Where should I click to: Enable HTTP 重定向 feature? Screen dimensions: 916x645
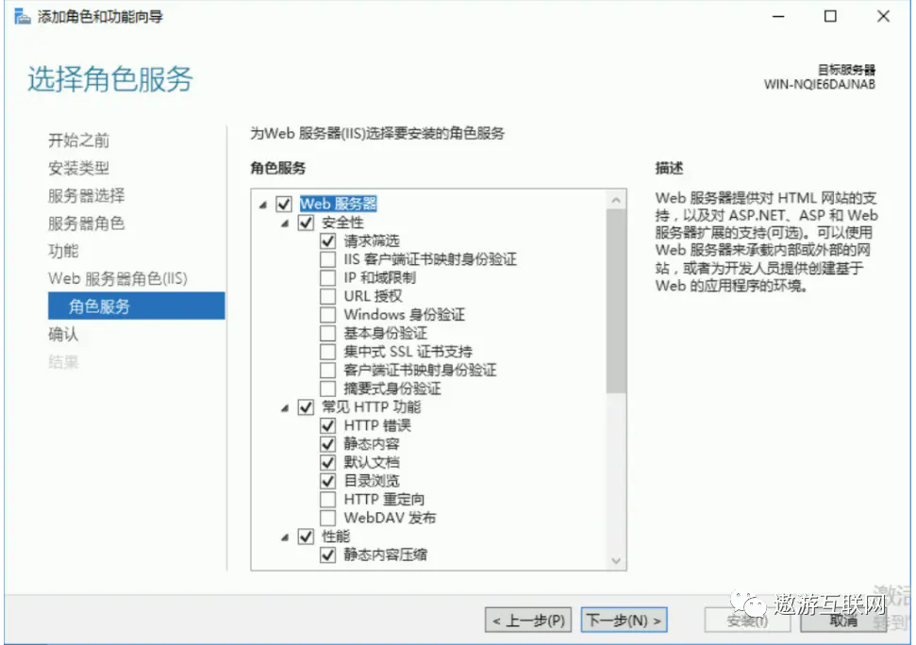327,498
